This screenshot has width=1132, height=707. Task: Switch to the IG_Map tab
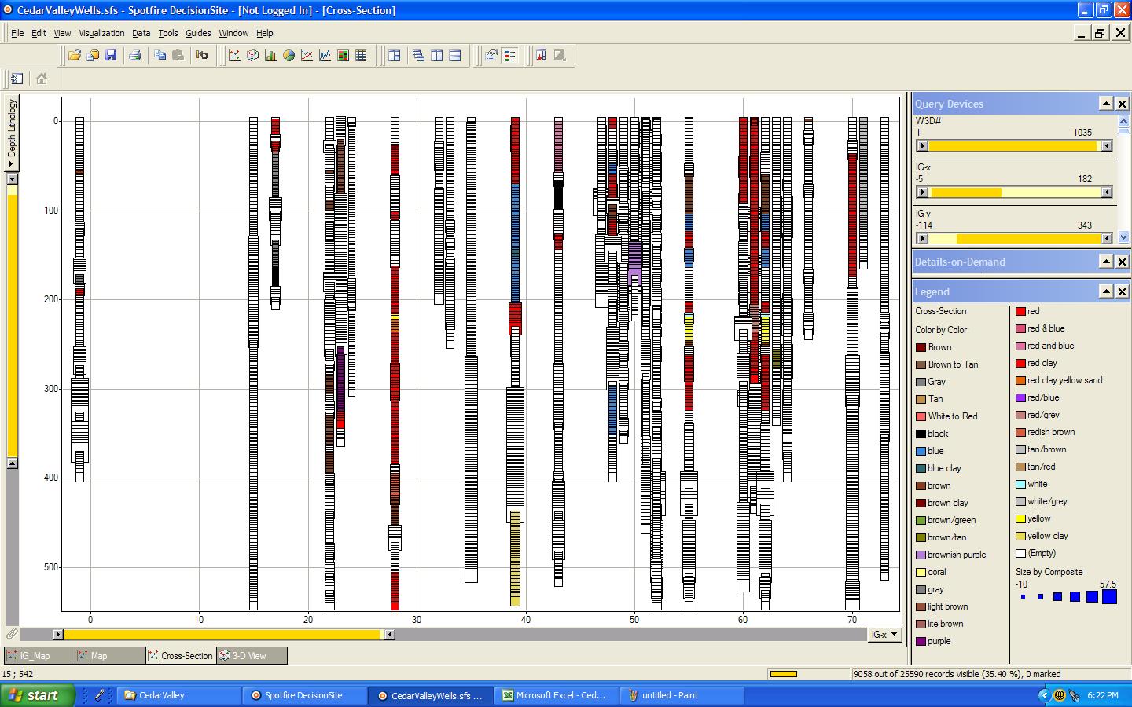(x=39, y=655)
